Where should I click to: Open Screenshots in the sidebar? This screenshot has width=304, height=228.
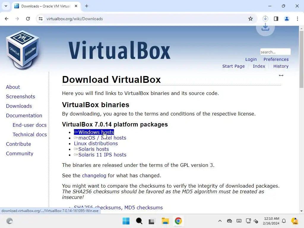(20, 96)
